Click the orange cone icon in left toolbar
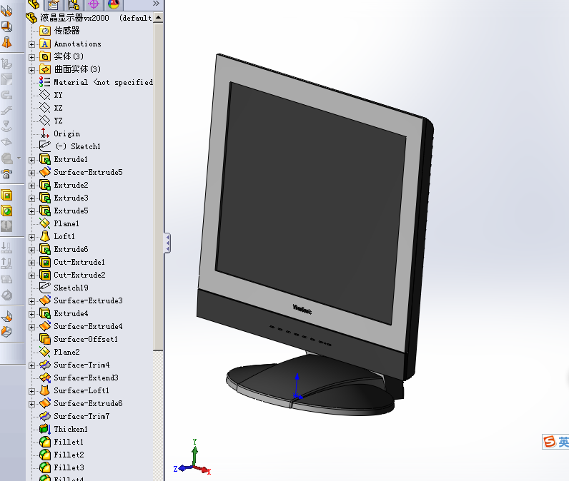Image resolution: width=569 pixels, height=481 pixels. point(6,42)
